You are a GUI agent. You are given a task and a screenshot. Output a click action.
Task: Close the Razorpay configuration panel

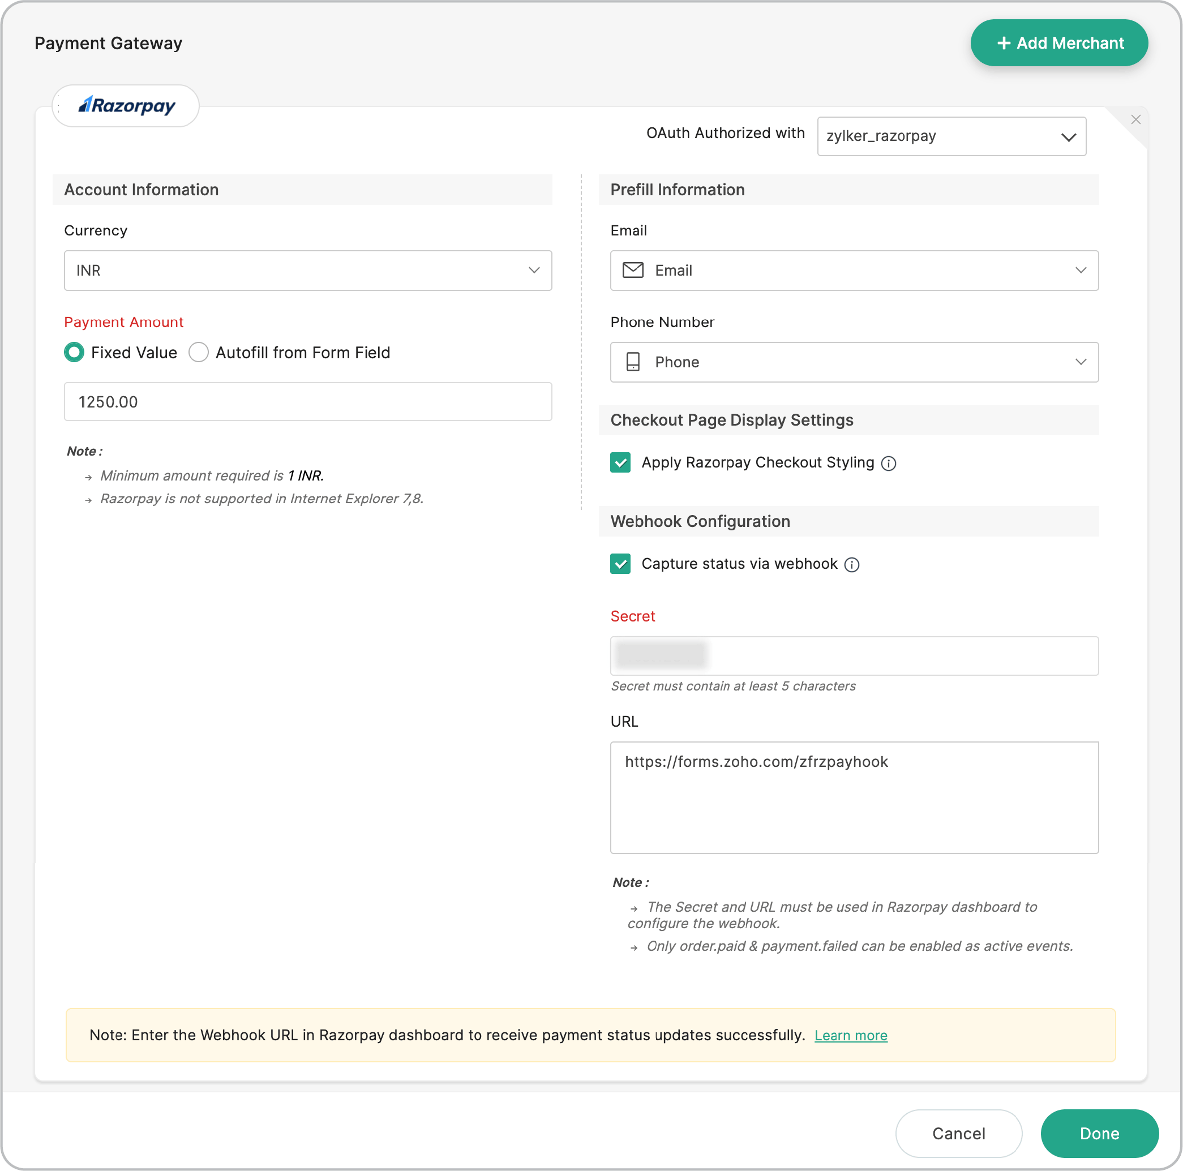(x=1136, y=119)
